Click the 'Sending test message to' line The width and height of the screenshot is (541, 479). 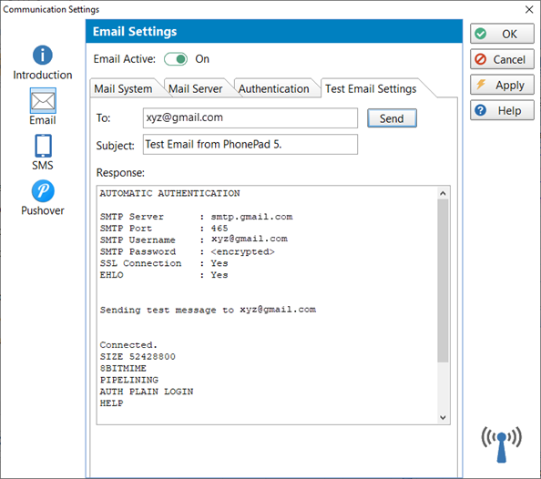[x=208, y=310]
